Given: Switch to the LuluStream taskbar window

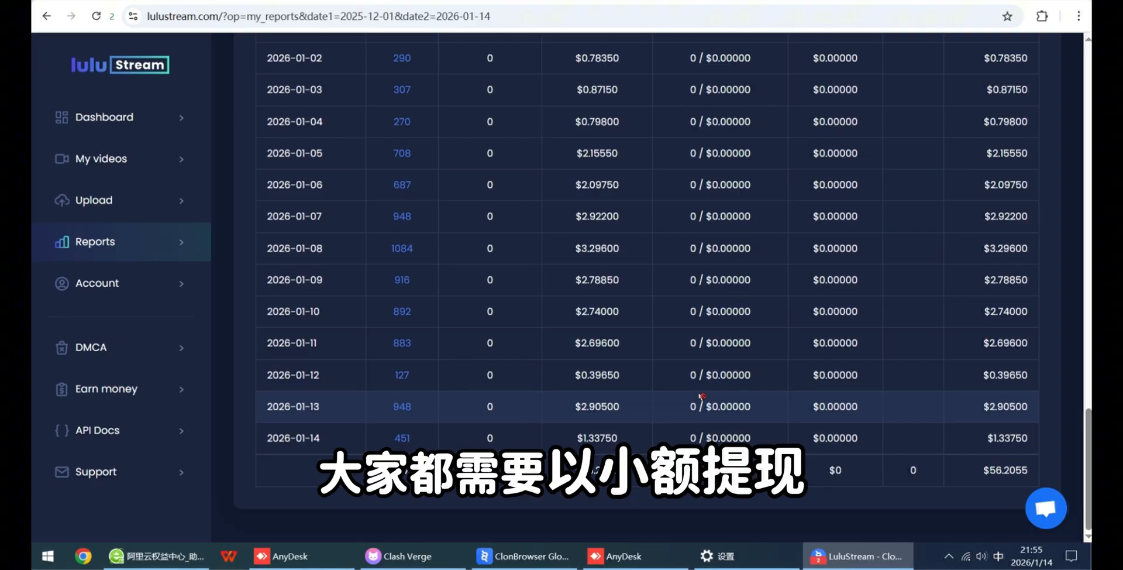Looking at the screenshot, I should (x=858, y=556).
